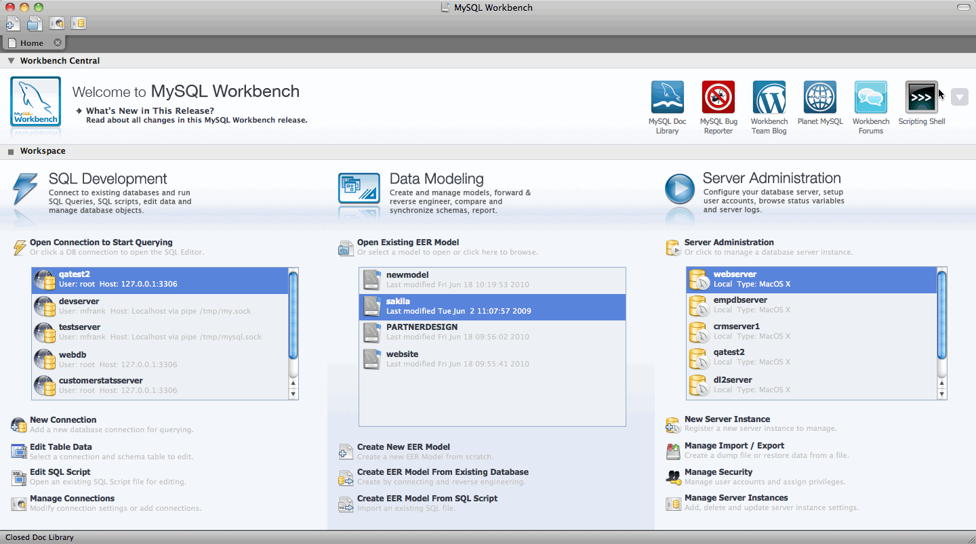Expand the Workbench Central links dropdown arrow
976x544 pixels.
960,97
